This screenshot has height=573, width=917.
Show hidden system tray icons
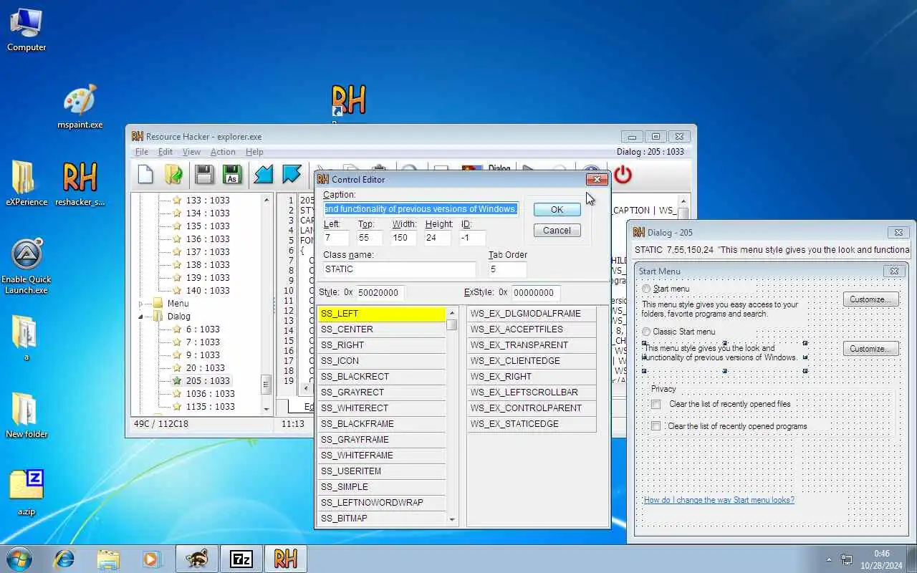pyautogui.click(x=829, y=559)
